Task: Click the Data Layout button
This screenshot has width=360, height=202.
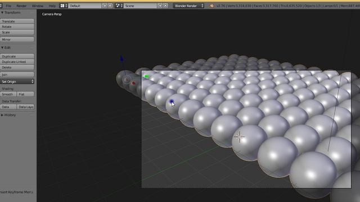Action: [25, 107]
